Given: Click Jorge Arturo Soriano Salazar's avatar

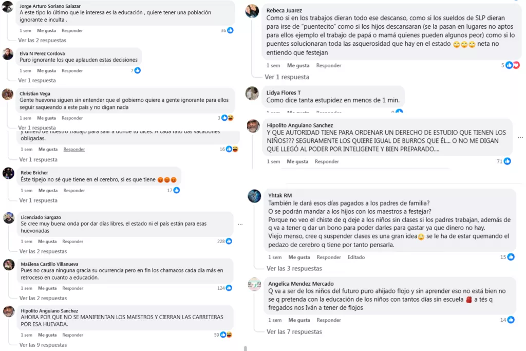Looking at the screenshot, I should click(x=8, y=7).
